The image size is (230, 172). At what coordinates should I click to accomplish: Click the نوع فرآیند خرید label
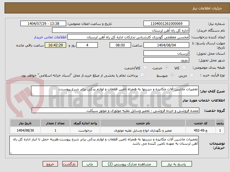[x=212, y=75]
